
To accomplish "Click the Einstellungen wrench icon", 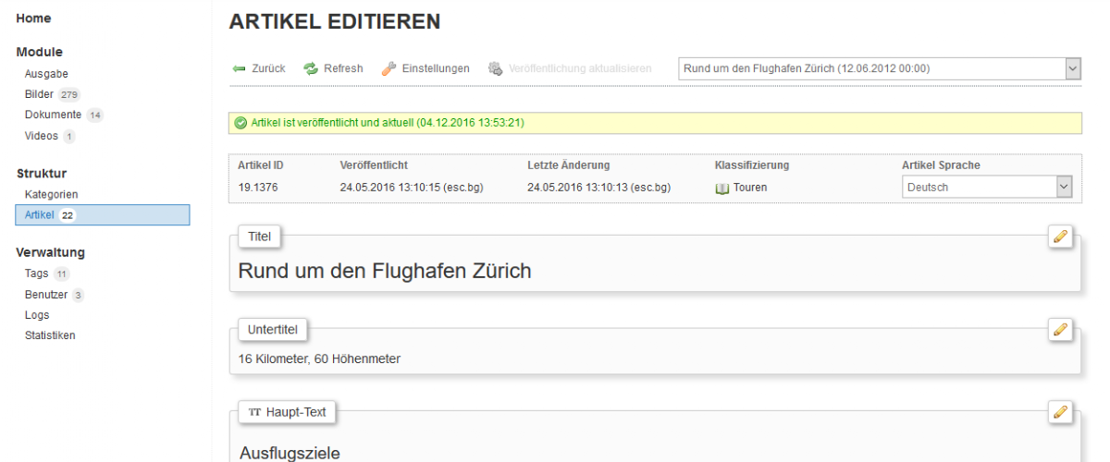I will point(389,69).
